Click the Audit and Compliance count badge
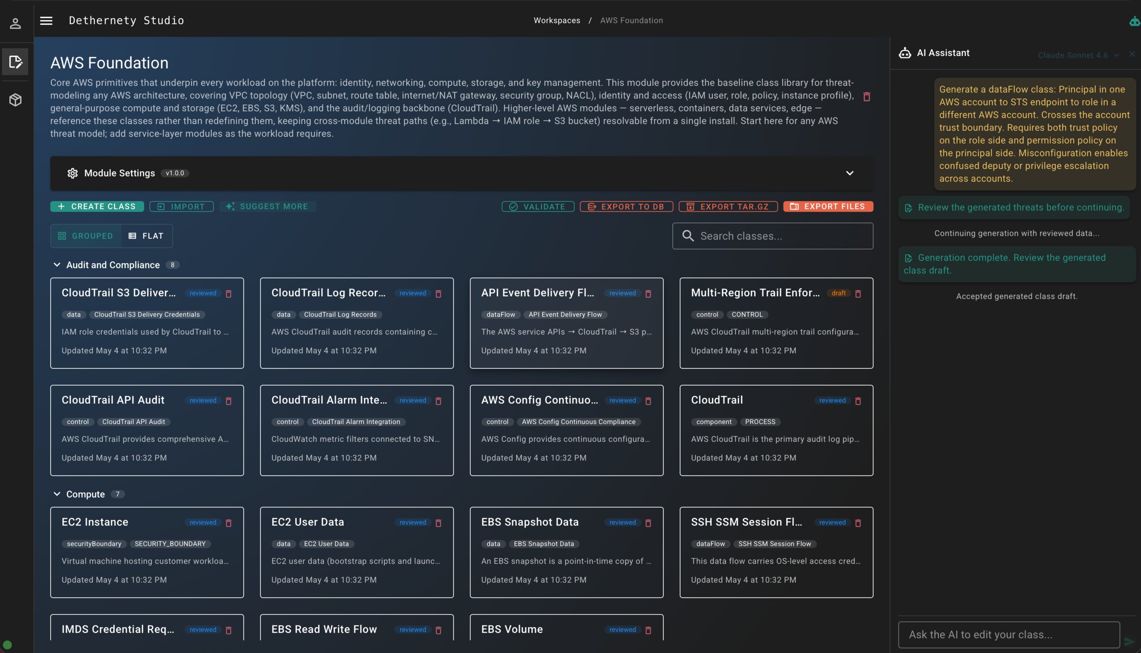The width and height of the screenshot is (1141, 653). click(172, 265)
